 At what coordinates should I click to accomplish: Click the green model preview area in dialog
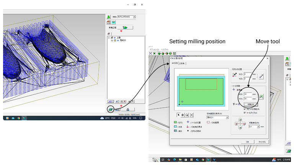pyautogui.click(x=201, y=91)
